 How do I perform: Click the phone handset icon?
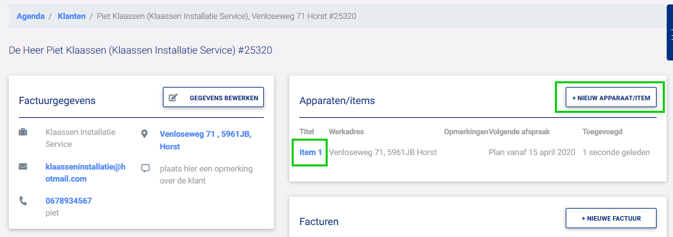[23, 200]
